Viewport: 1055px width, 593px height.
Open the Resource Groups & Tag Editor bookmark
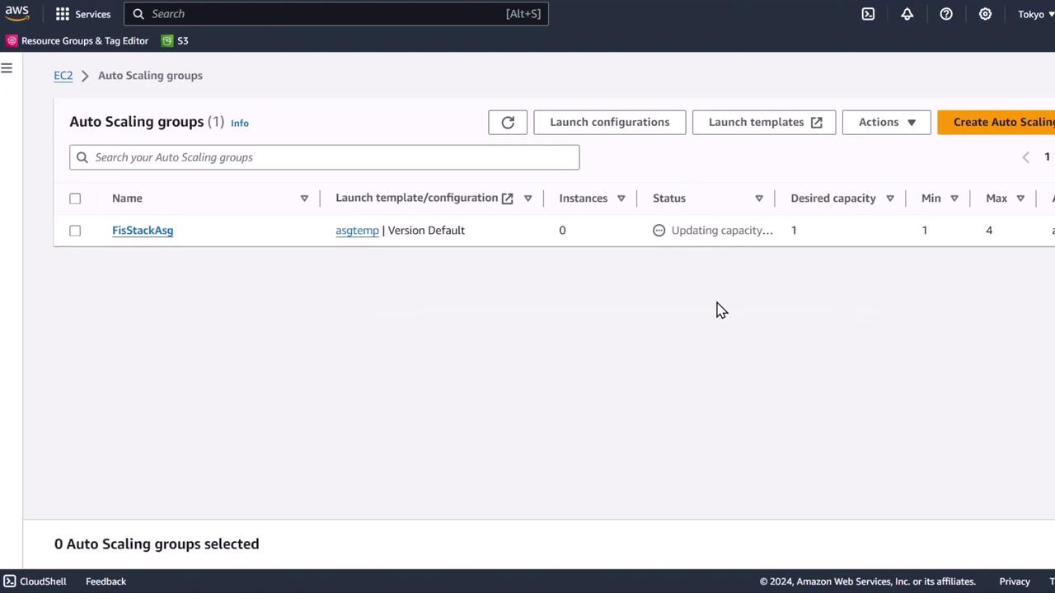[x=77, y=40]
